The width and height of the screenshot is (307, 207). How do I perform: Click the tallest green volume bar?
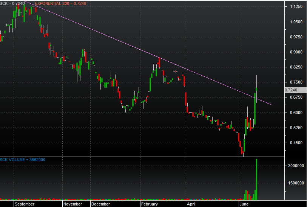click(257, 179)
